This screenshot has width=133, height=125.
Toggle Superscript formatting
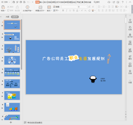[x=82, y=10]
